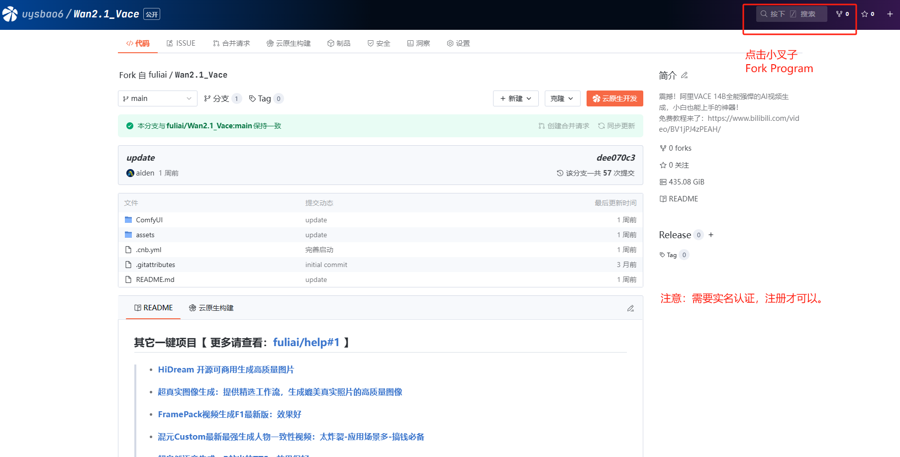Edit README via pencil icon
Screen dimensions: 900x457
tap(630, 308)
